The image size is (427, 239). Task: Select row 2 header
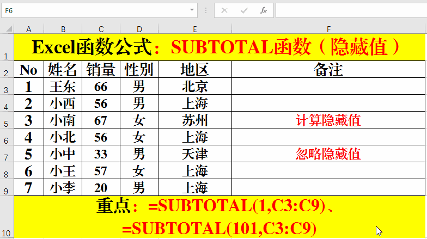click(x=7, y=69)
